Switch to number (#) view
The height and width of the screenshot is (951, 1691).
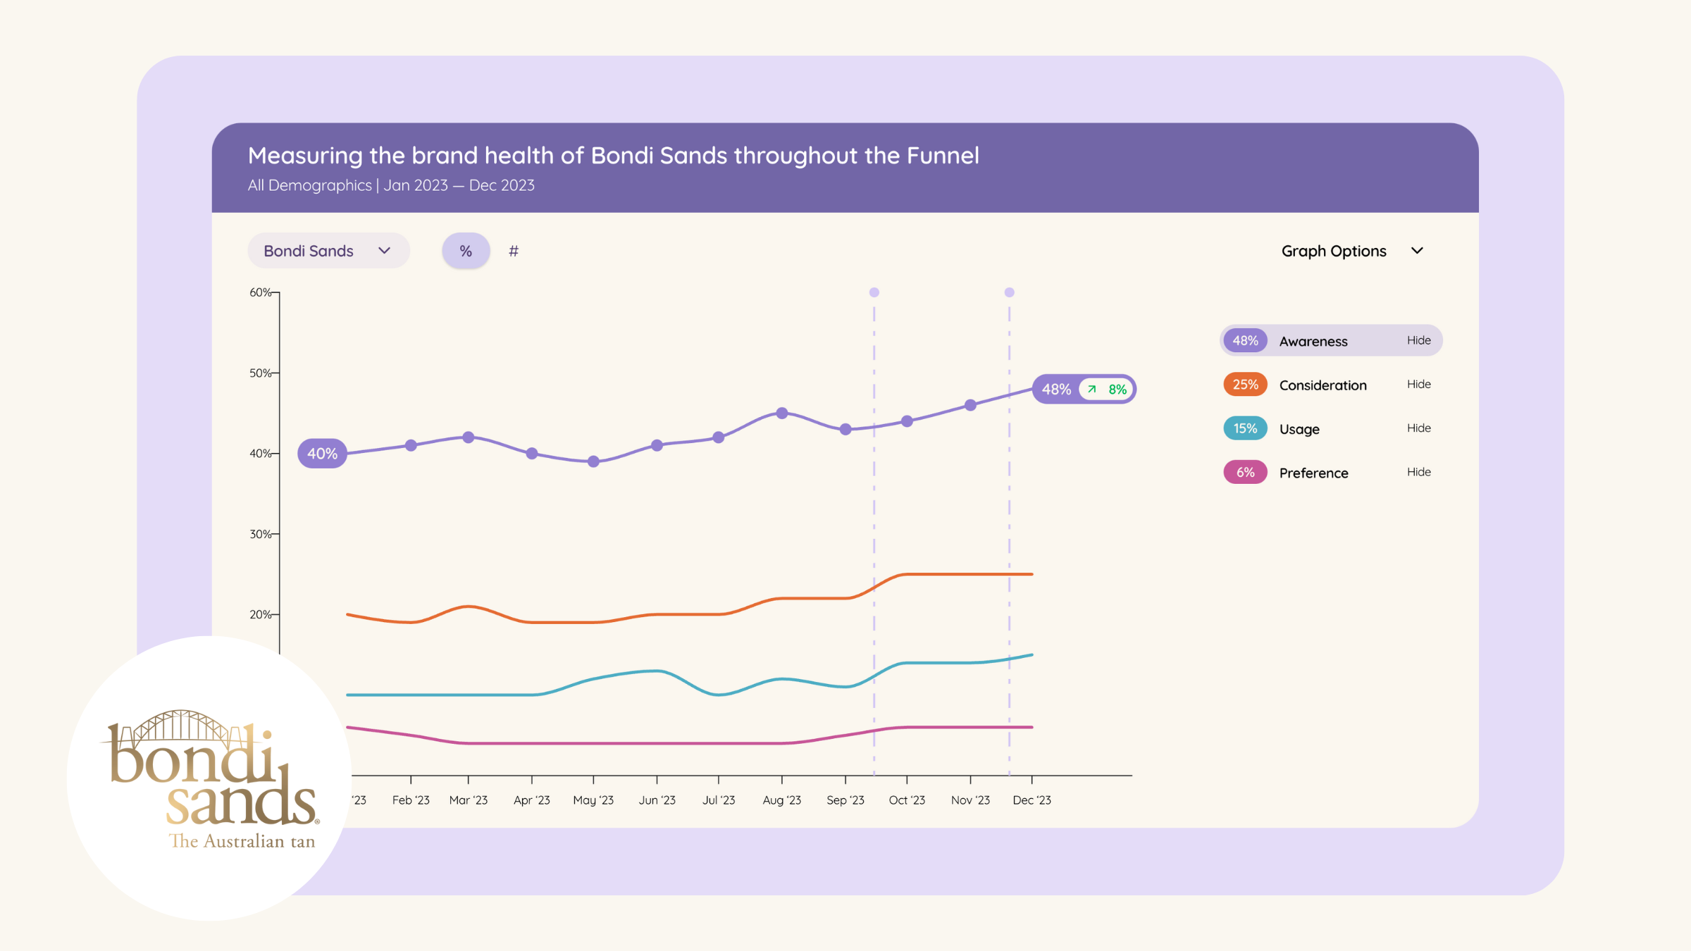pos(514,251)
